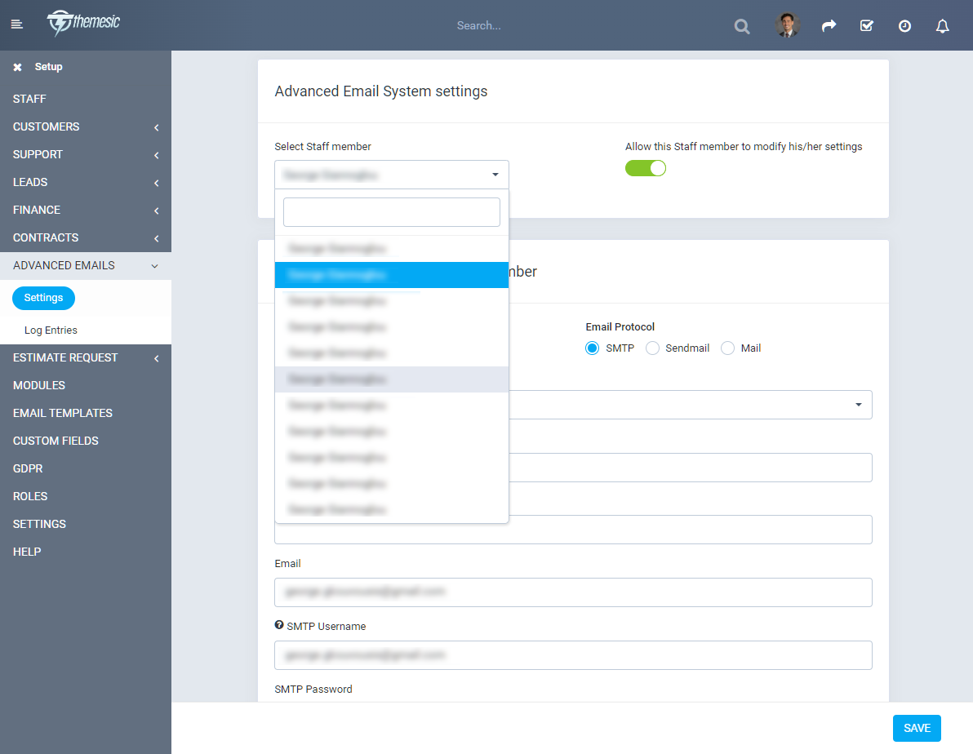Choose the Mail email protocol option
Screen dimensions: 973x754
[726, 348]
